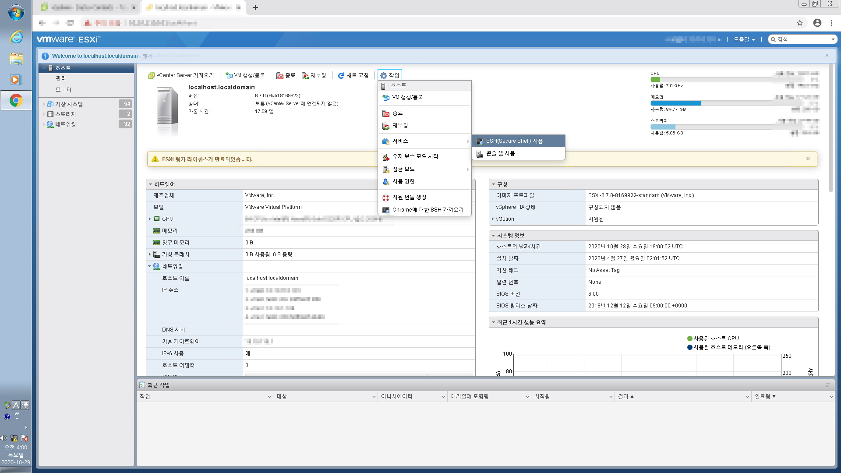
Task: Collapse 최근 1시간 성능 요약 section
Action: pos(493,322)
